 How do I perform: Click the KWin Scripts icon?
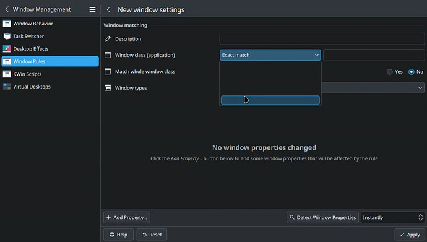point(7,74)
